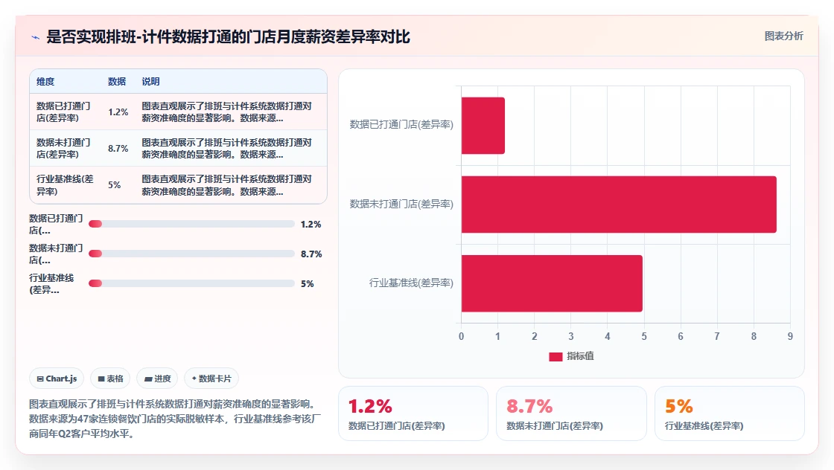Image resolution: width=834 pixels, height=470 pixels.
Task: Click the blue title icon beside the heading
Action: tap(36, 37)
